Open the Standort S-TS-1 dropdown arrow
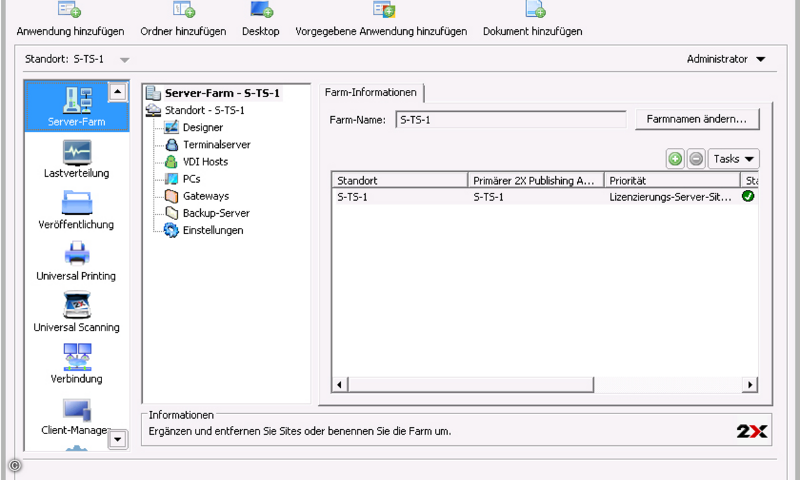The image size is (800, 480). pyautogui.click(x=125, y=60)
